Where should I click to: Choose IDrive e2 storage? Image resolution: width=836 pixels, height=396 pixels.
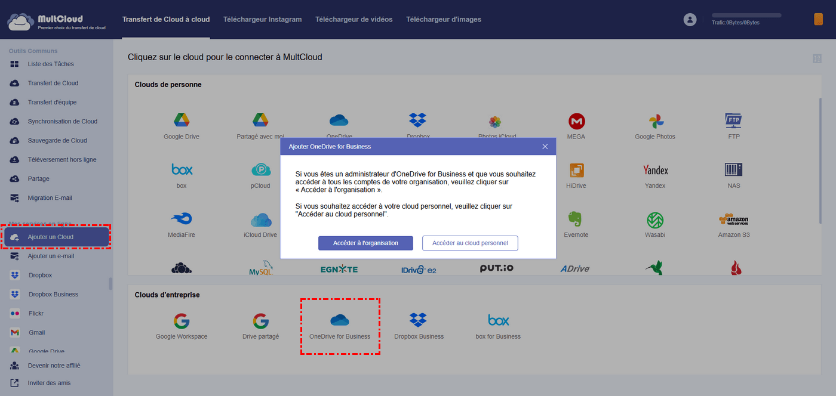coord(419,269)
